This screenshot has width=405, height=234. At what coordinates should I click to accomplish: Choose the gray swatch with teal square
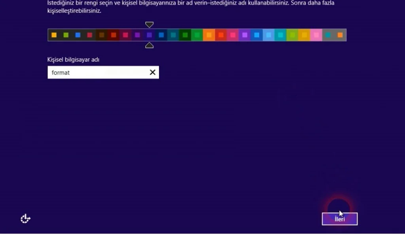coord(328,35)
